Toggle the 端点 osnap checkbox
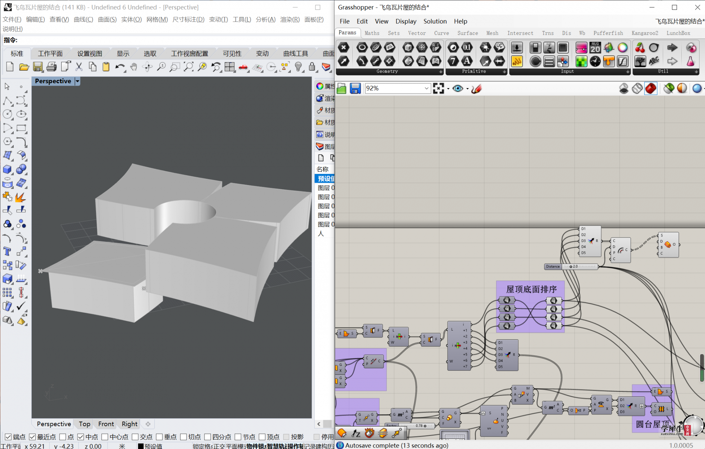Screen dimensions: 705x449 (x=8, y=437)
